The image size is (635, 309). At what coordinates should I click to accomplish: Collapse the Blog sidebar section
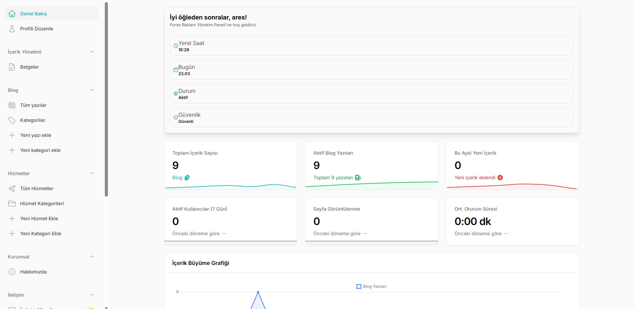(x=92, y=90)
